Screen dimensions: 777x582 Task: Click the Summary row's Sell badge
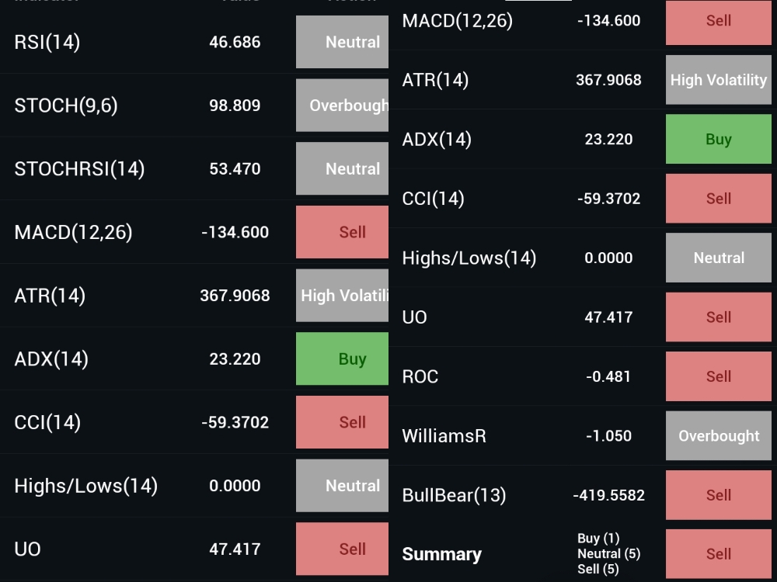pyautogui.click(x=718, y=554)
